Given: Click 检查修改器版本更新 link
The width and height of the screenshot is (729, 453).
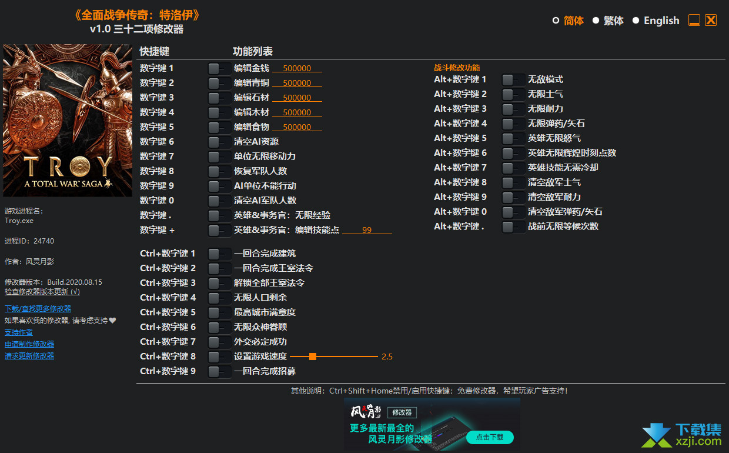Looking at the screenshot, I should (42, 291).
